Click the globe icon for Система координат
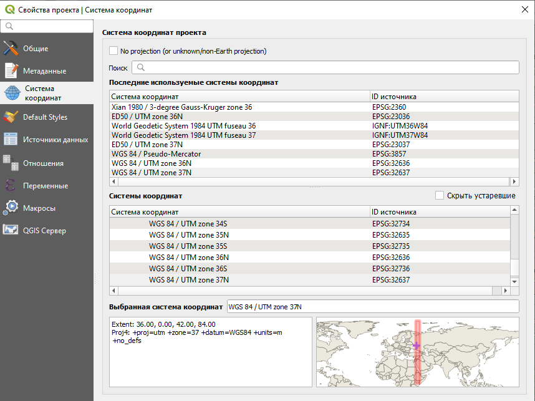 pos(12,94)
